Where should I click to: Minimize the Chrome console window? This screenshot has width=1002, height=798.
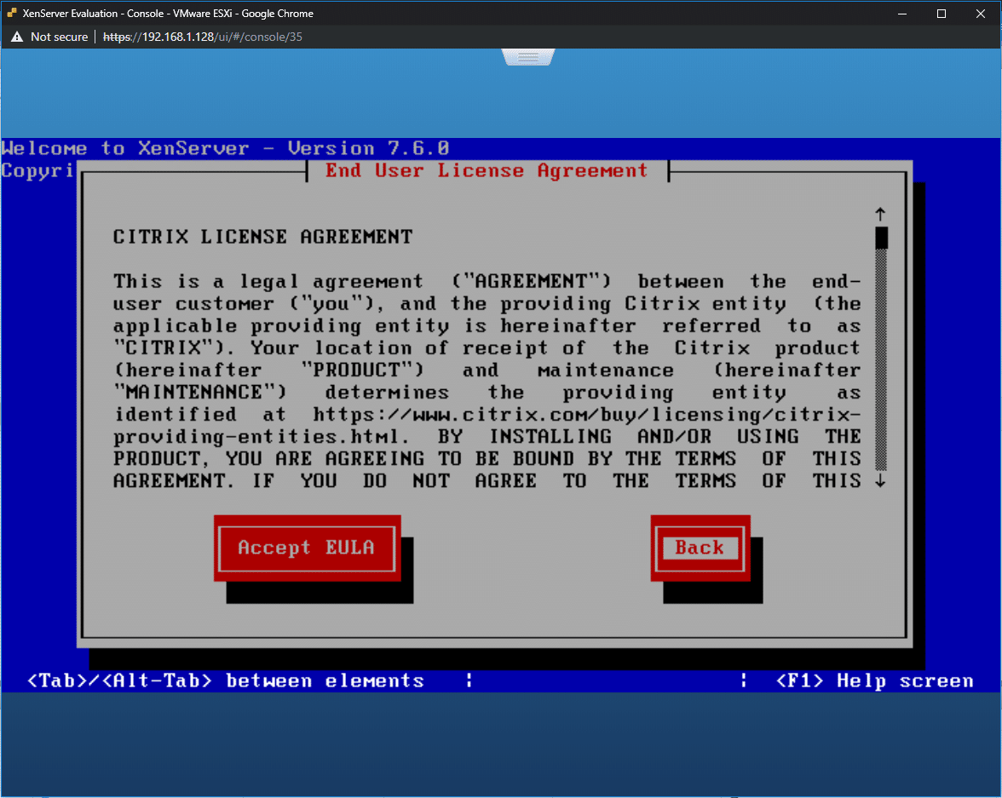[902, 14]
